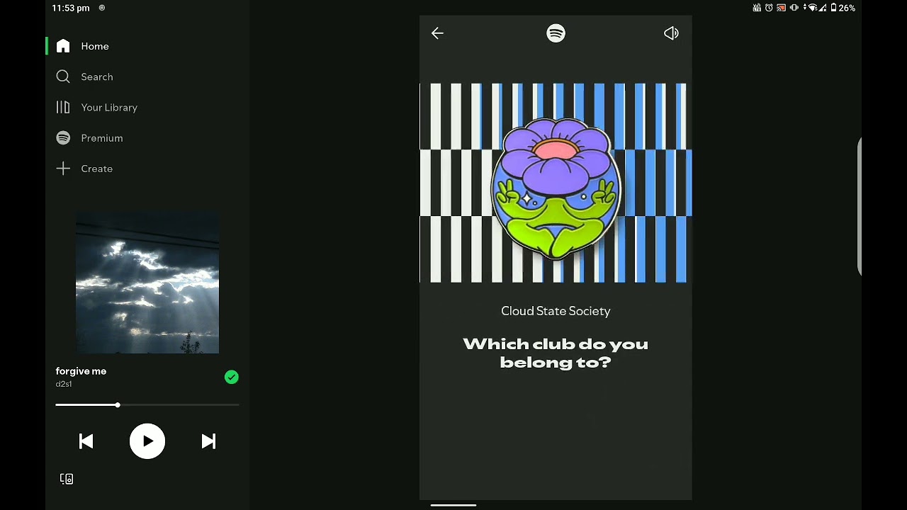Viewport: 907px width, 510px height.
Task: Click the alarm clock status icon
Action: (x=769, y=8)
